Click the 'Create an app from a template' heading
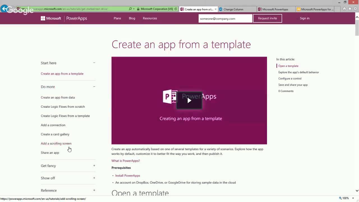Image resolution: width=359 pixels, height=202 pixels. (181, 44)
